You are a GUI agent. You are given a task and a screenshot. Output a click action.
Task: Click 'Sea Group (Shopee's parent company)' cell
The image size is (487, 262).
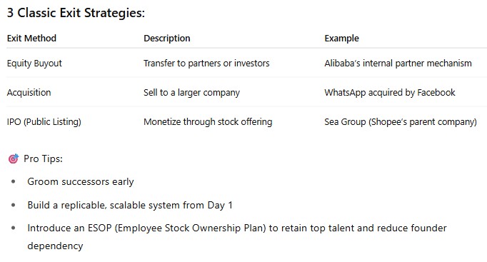(401, 121)
